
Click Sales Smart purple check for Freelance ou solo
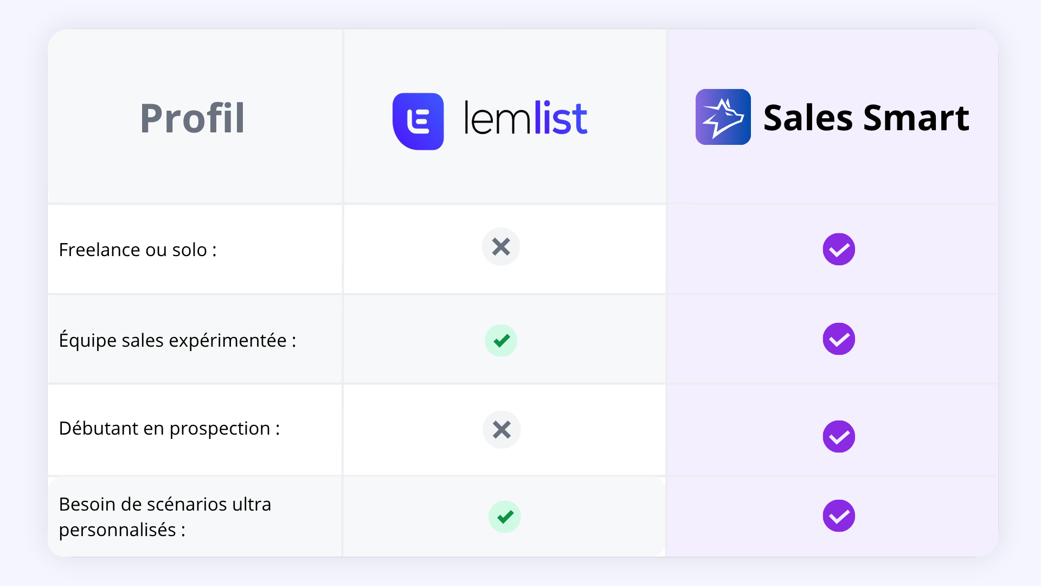click(839, 250)
